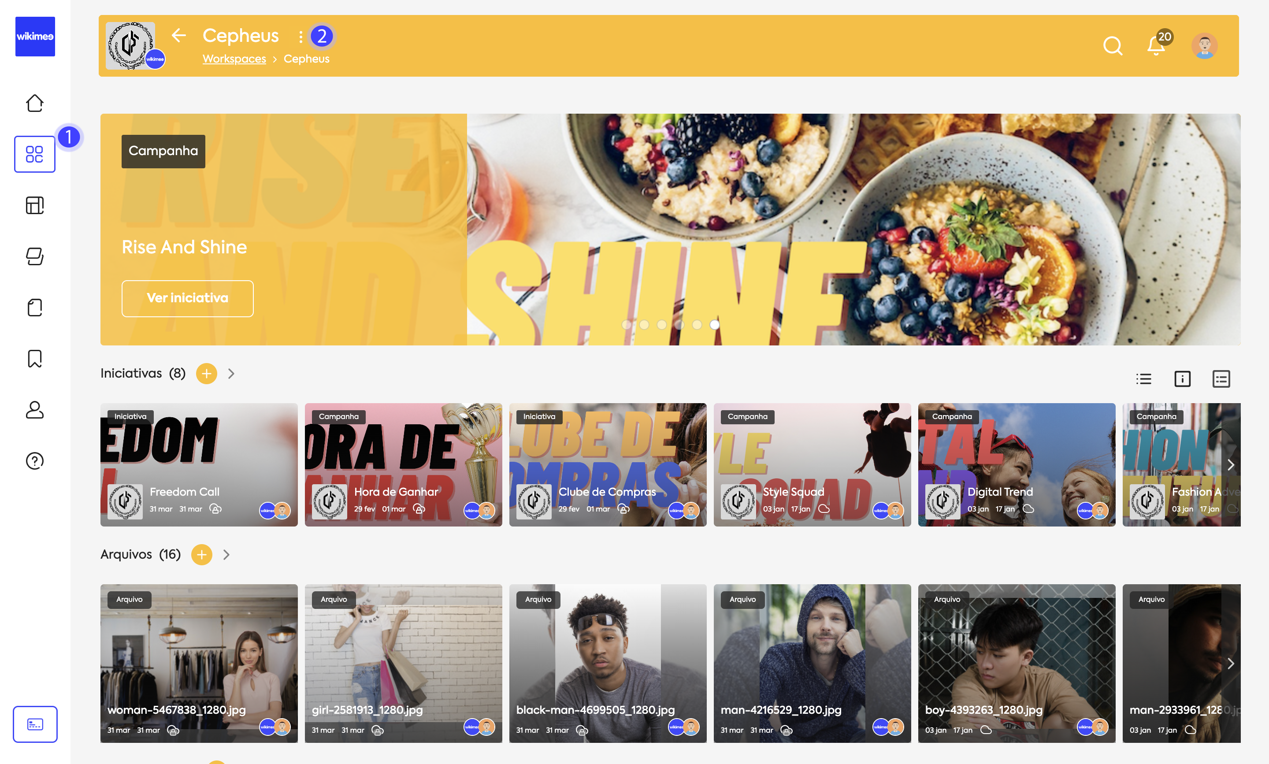
Task: Add a new Iniciativa with plus button
Action: pos(207,374)
